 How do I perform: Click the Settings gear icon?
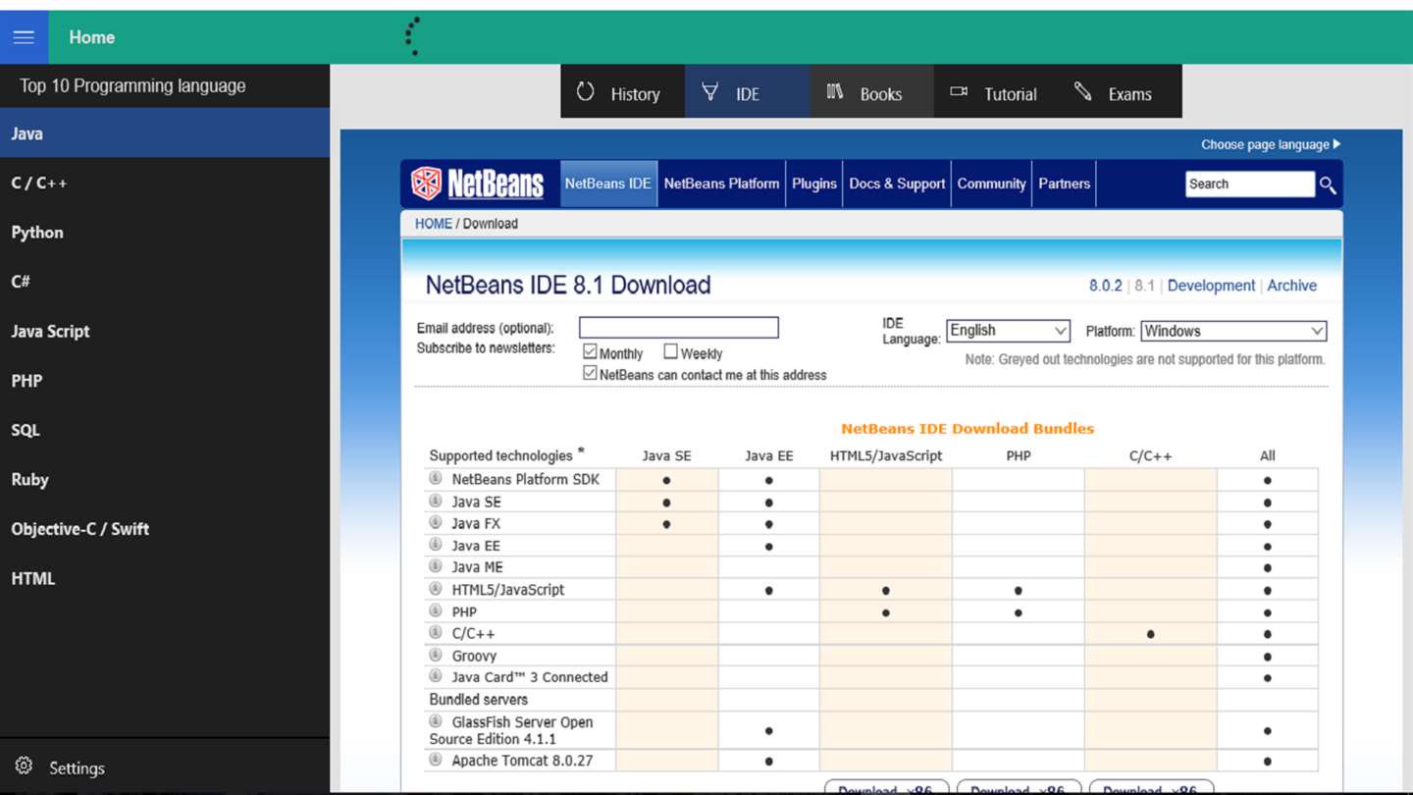pos(24,767)
